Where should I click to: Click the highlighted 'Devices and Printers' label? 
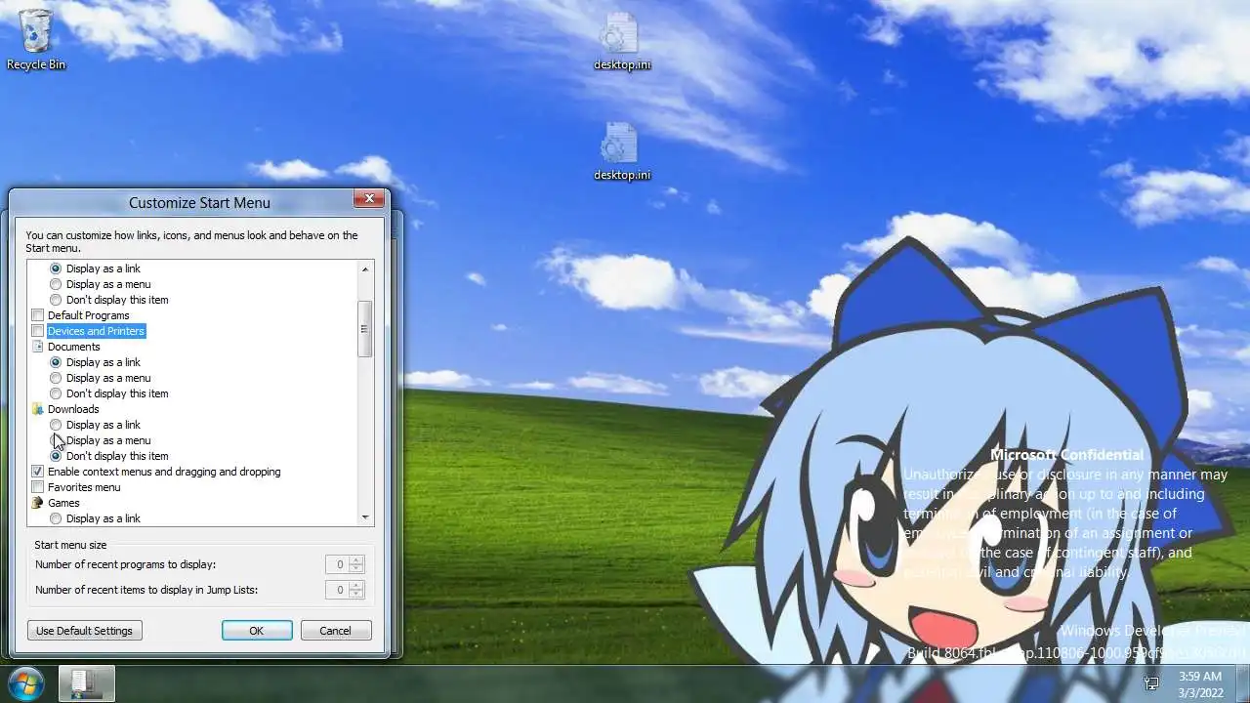coord(96,331)
